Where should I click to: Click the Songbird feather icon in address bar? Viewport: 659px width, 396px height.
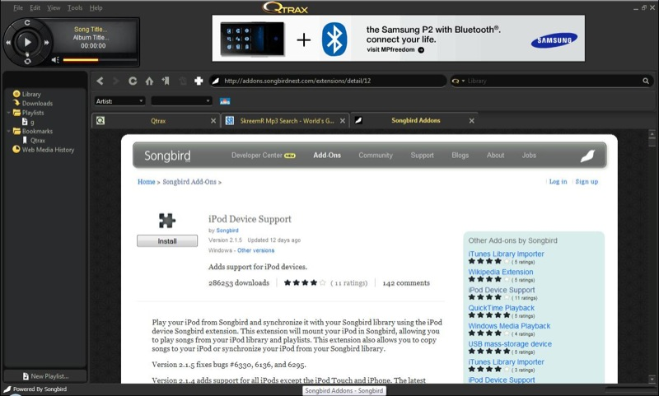(x=216, y=81)
